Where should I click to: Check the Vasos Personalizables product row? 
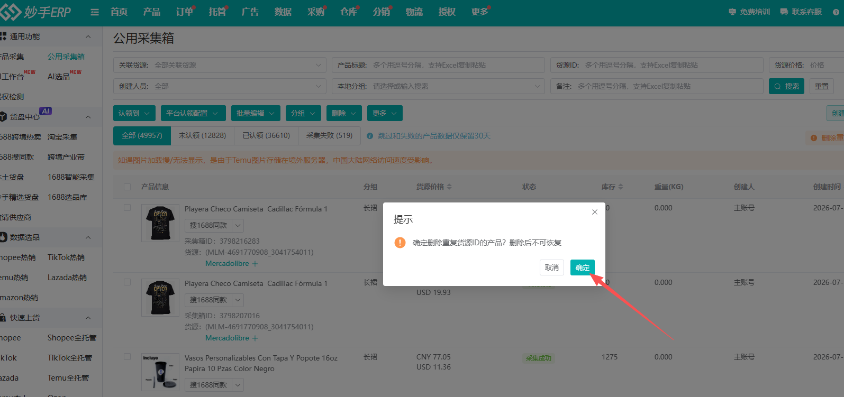click(x=127, y=357)
